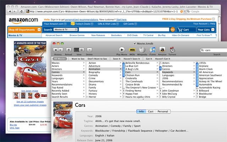The width and height of the screenshot is (227, 142).
Task: Click the Amazon toolbar icon
Action: click(162, 50)
